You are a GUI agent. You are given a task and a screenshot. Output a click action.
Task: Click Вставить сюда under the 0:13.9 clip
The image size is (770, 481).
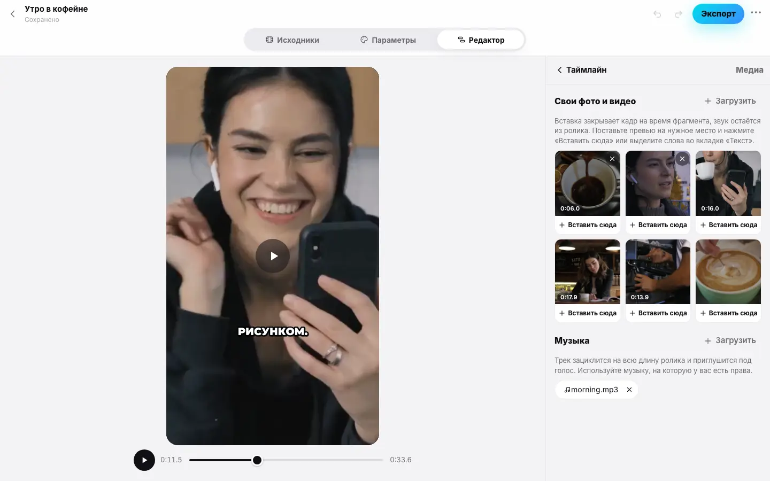[658, 313]
